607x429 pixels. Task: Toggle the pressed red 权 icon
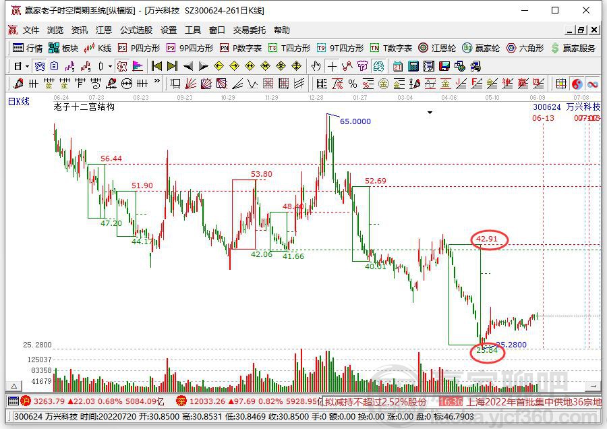[122, 67]
